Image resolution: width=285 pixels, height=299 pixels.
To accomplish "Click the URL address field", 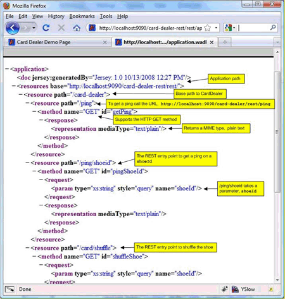I will tap(150, 28).
